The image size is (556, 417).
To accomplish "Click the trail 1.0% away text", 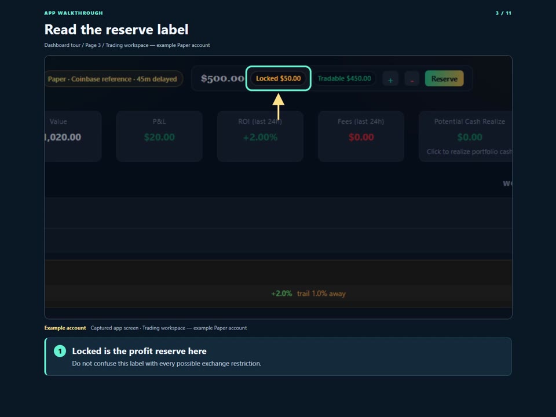I will 321,294.
